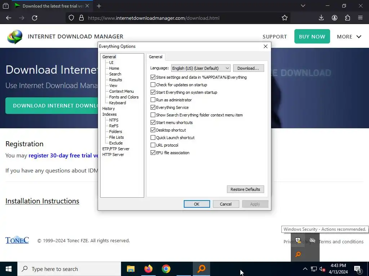This screenshot has width=369, height=276.
Task: Open File Explorer from the taskbar
Action: tap(130, 269)
